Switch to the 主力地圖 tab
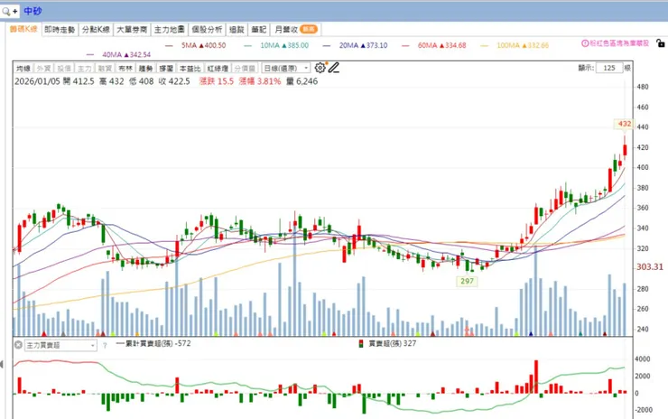 click(169, 30)
